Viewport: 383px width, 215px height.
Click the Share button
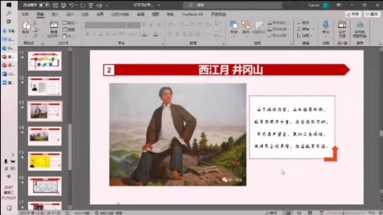pos(353,14)
